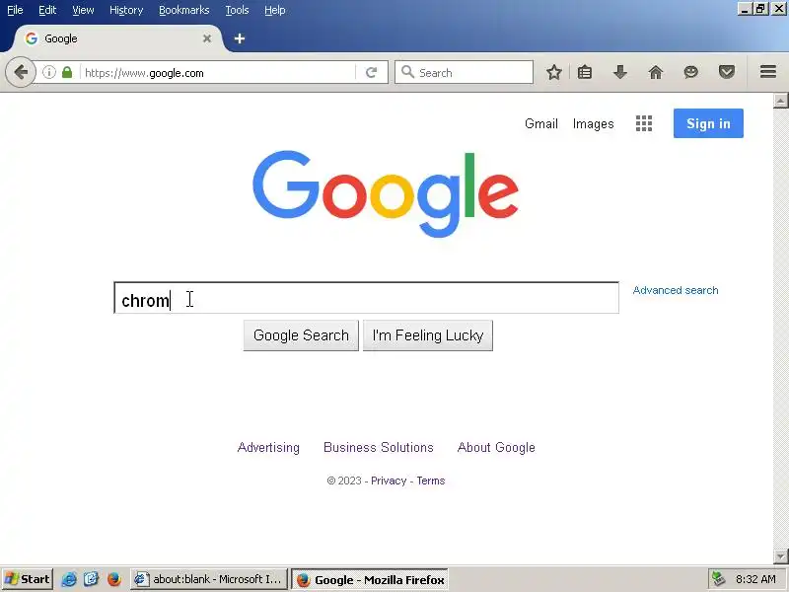
Task: Show your bookmarks list icon
Action: (x=585, y=72)
